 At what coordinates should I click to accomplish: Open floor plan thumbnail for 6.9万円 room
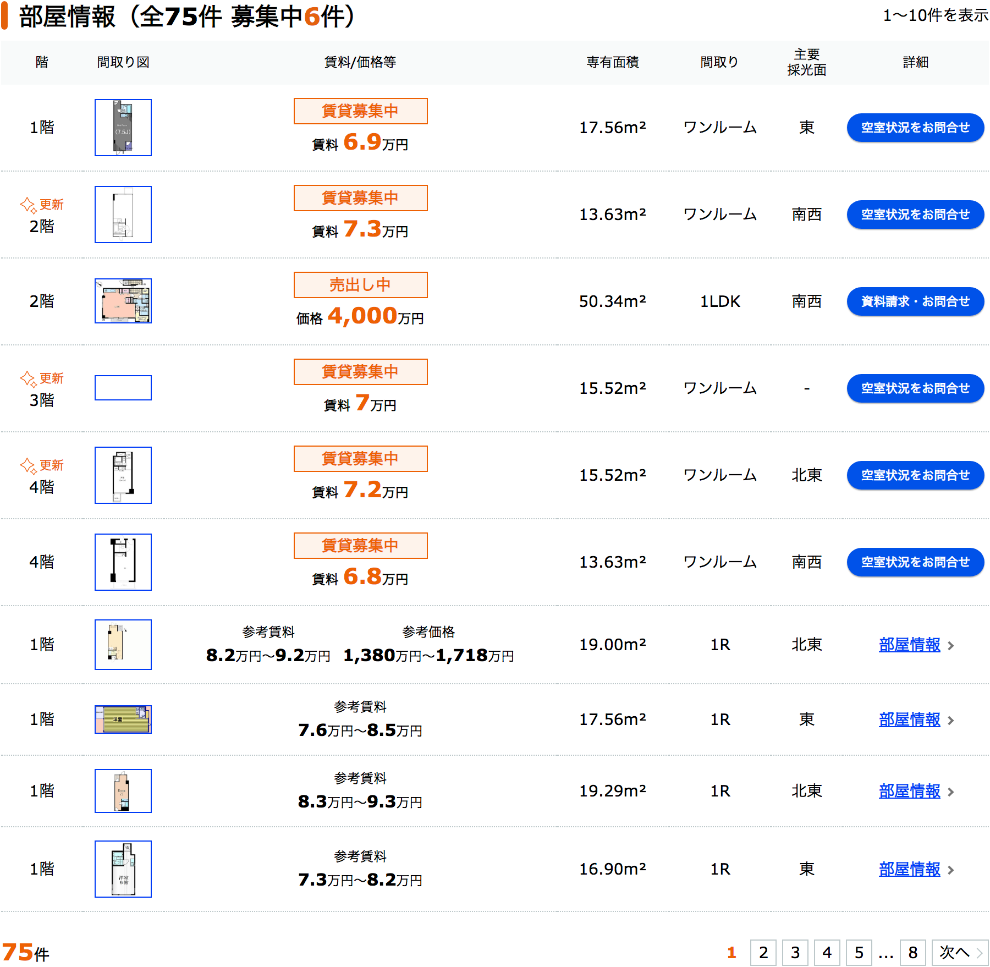pyautogui.click(x=123, y=128)
